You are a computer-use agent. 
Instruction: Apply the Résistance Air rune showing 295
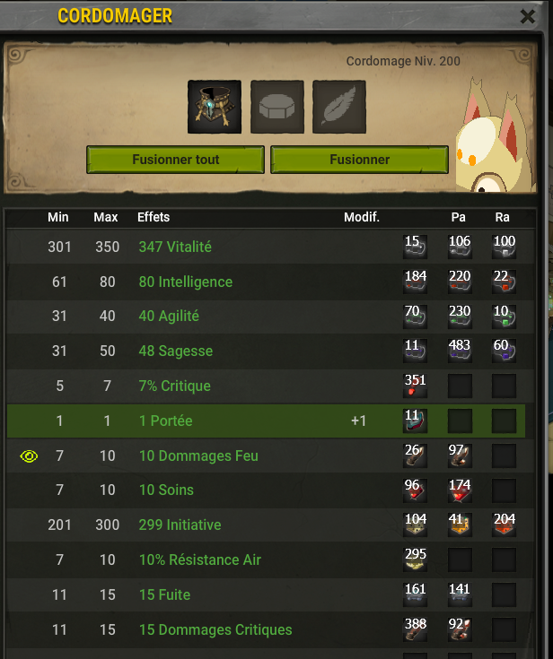click(415, 559)
